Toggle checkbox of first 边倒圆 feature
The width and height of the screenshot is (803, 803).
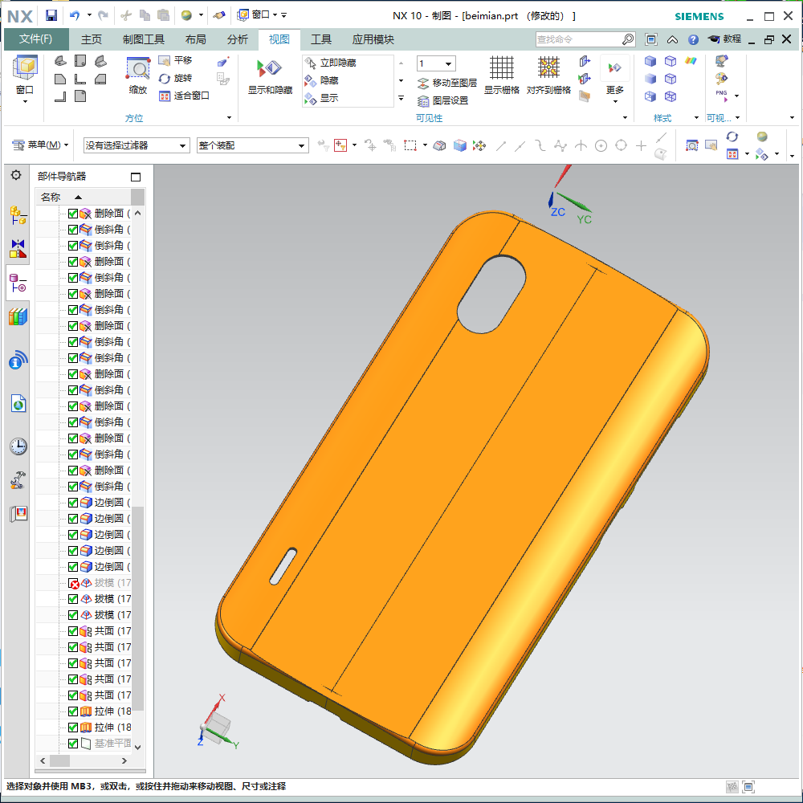[x=73, y=503]
